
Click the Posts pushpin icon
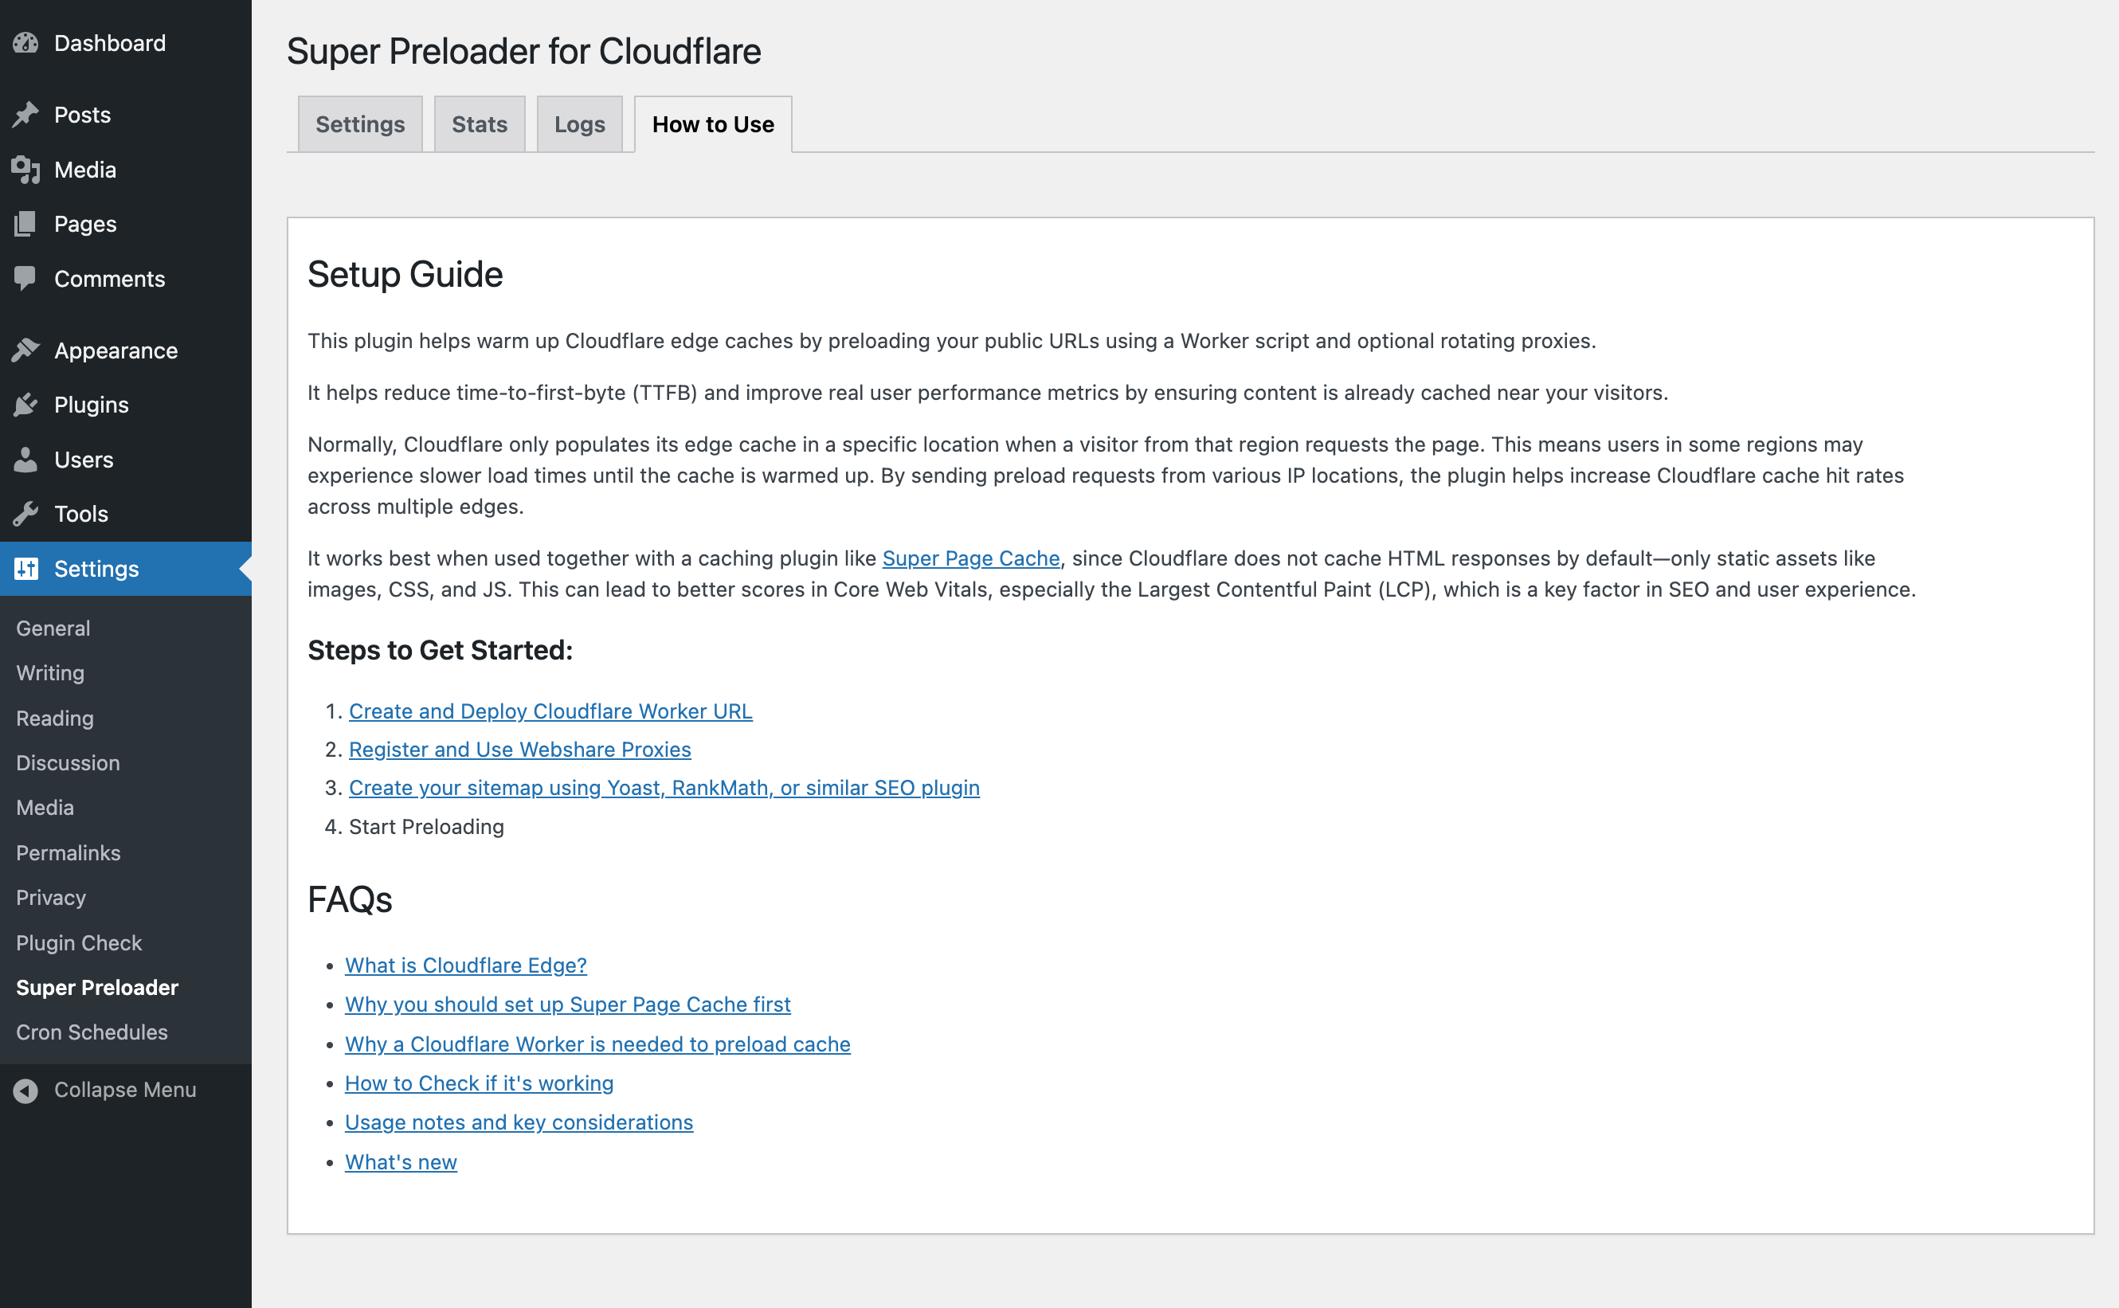(26, 115)
